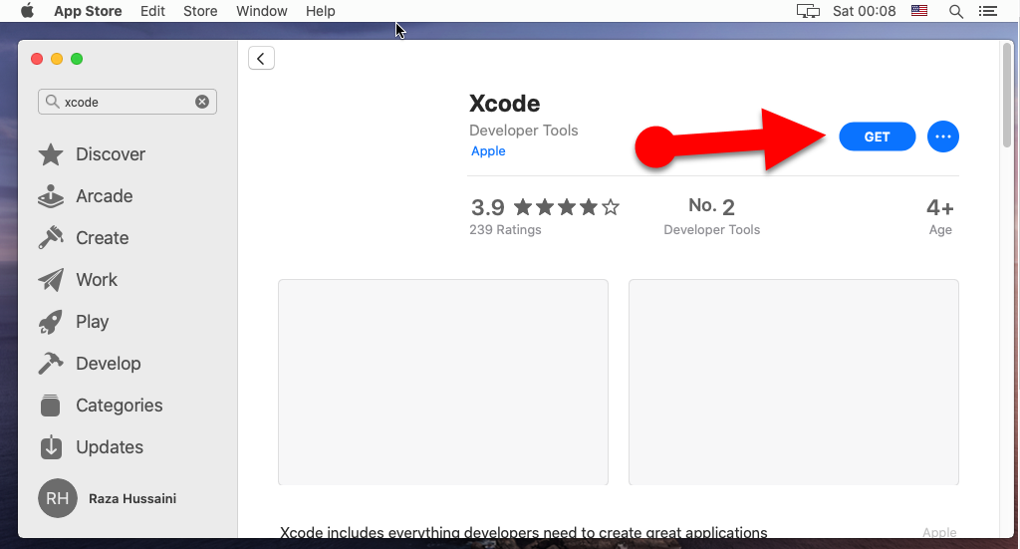
Task: Open the Window menu
Action: [x=262, y=11]
